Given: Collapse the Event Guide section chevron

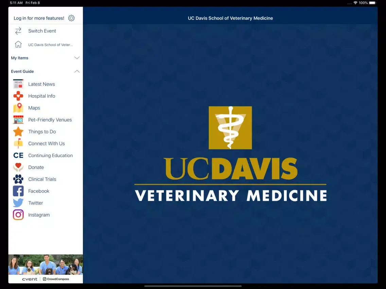Looking at the screenshot, I should [77, 71].
